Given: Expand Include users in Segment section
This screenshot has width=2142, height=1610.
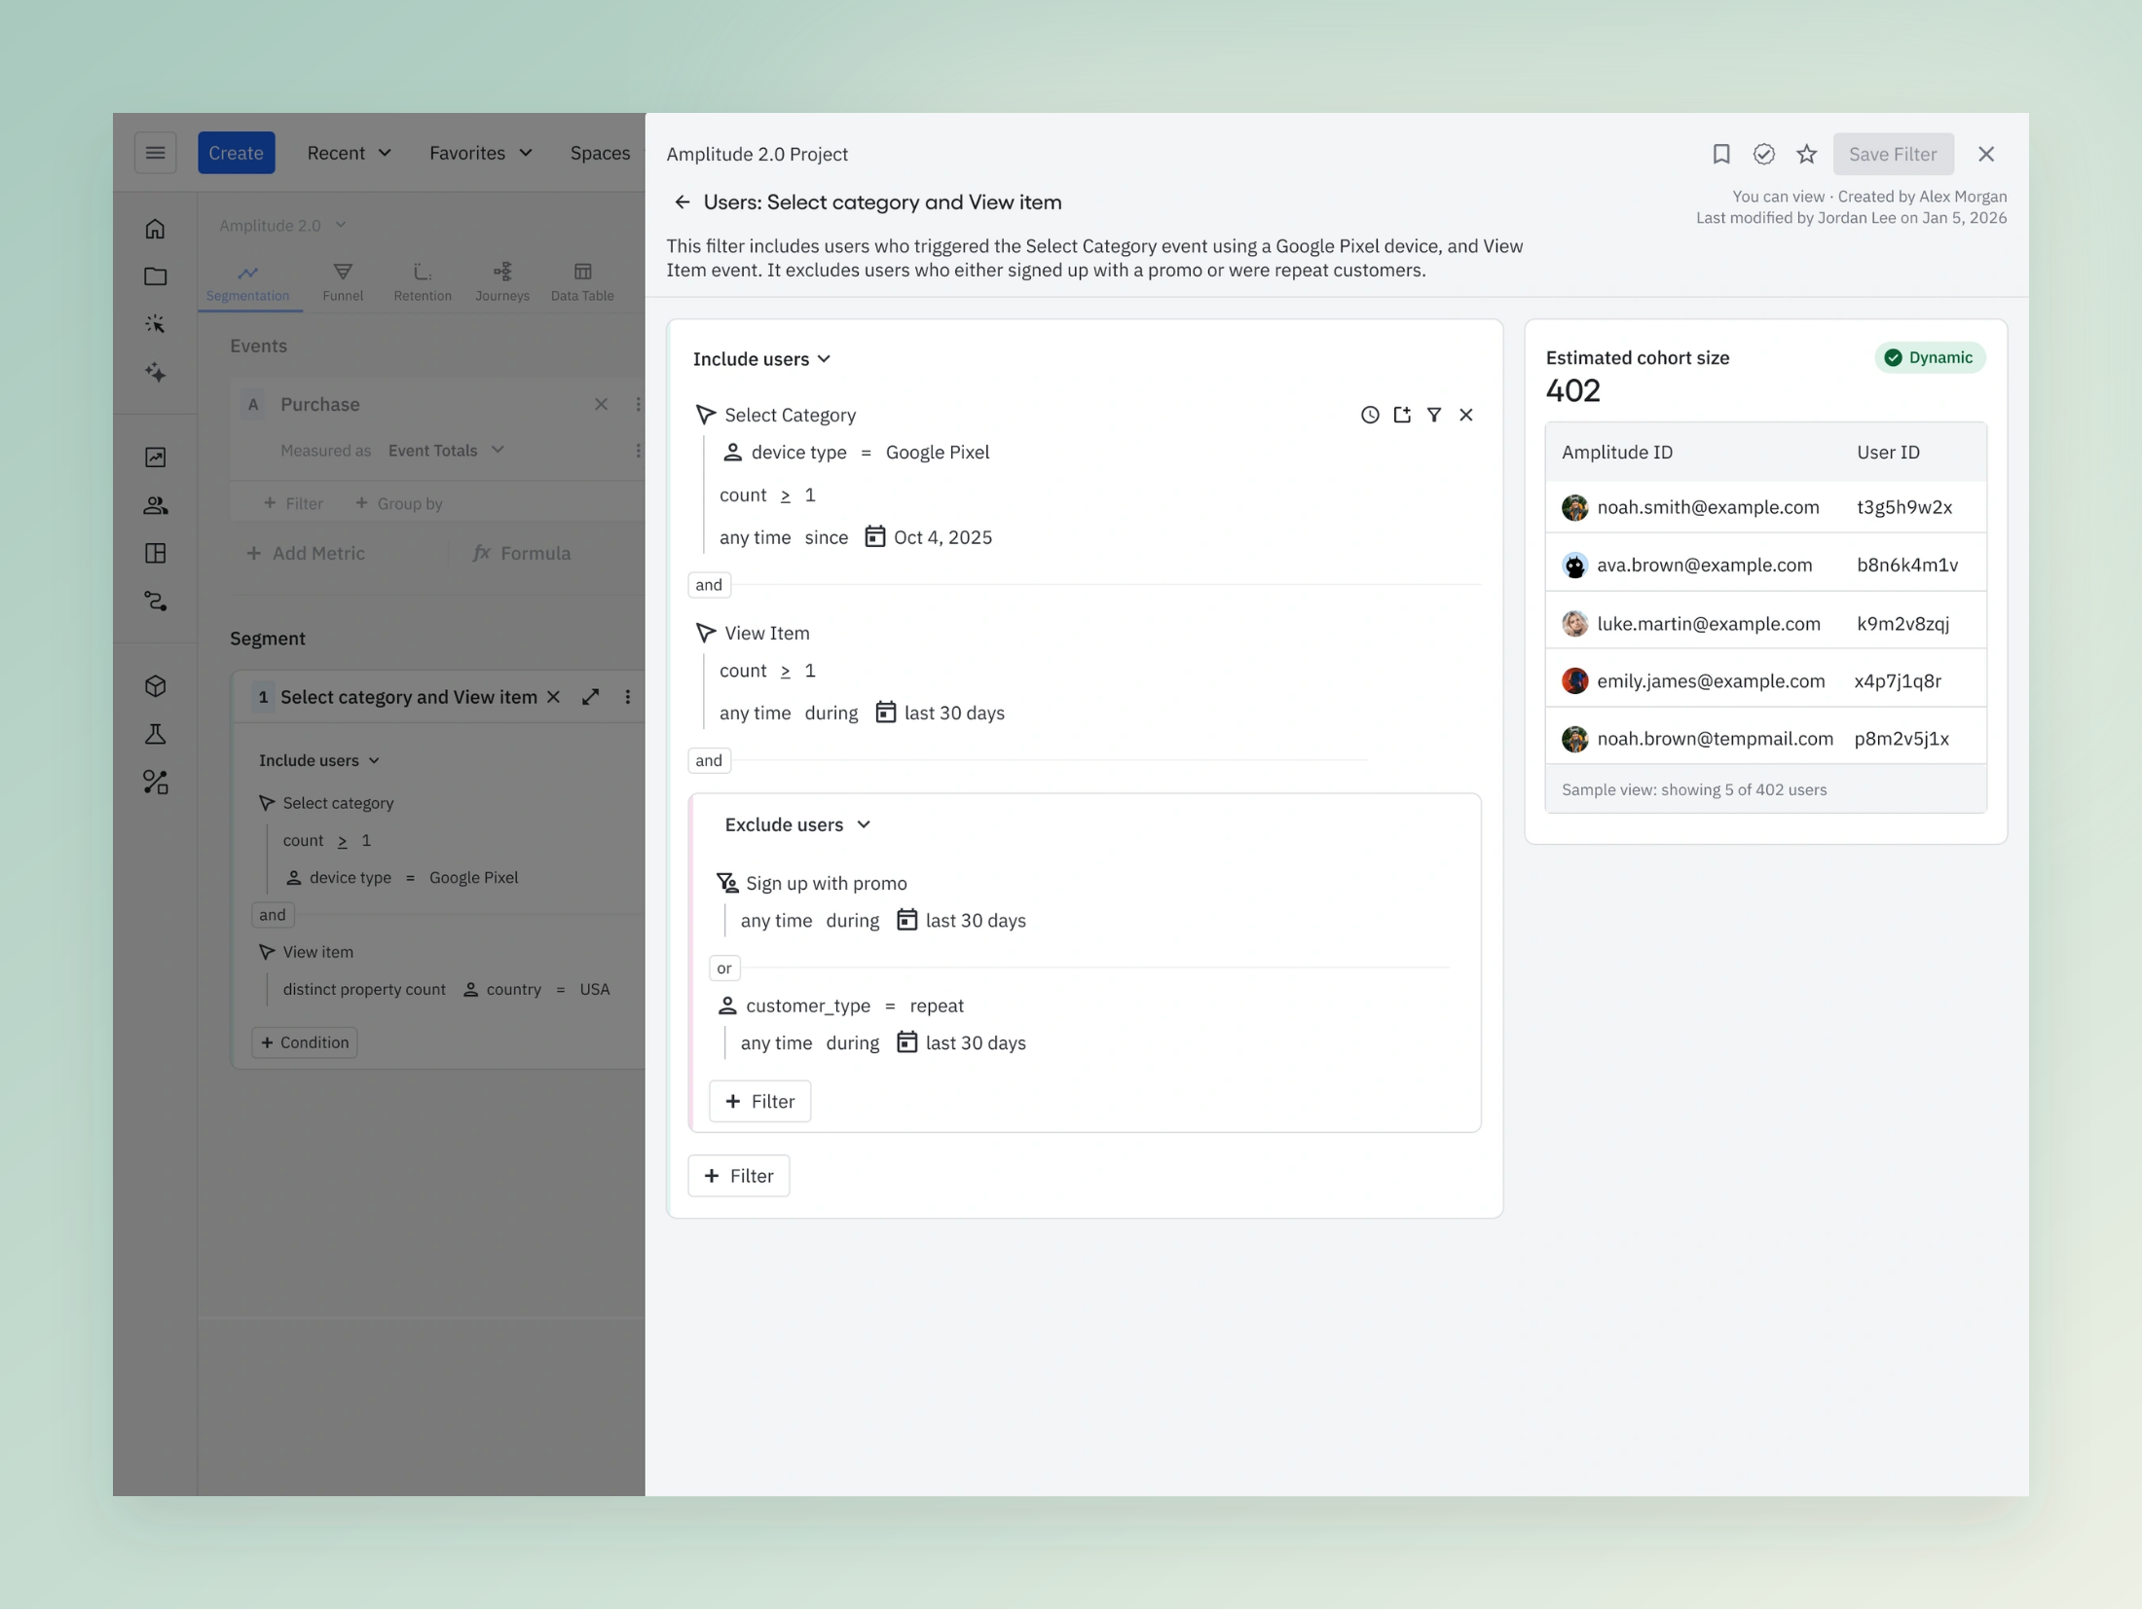Looking at the screenshot, I should tap(318, 760).
